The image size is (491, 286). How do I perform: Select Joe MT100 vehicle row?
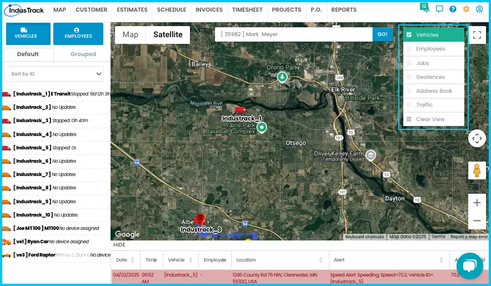pos(56,228)
